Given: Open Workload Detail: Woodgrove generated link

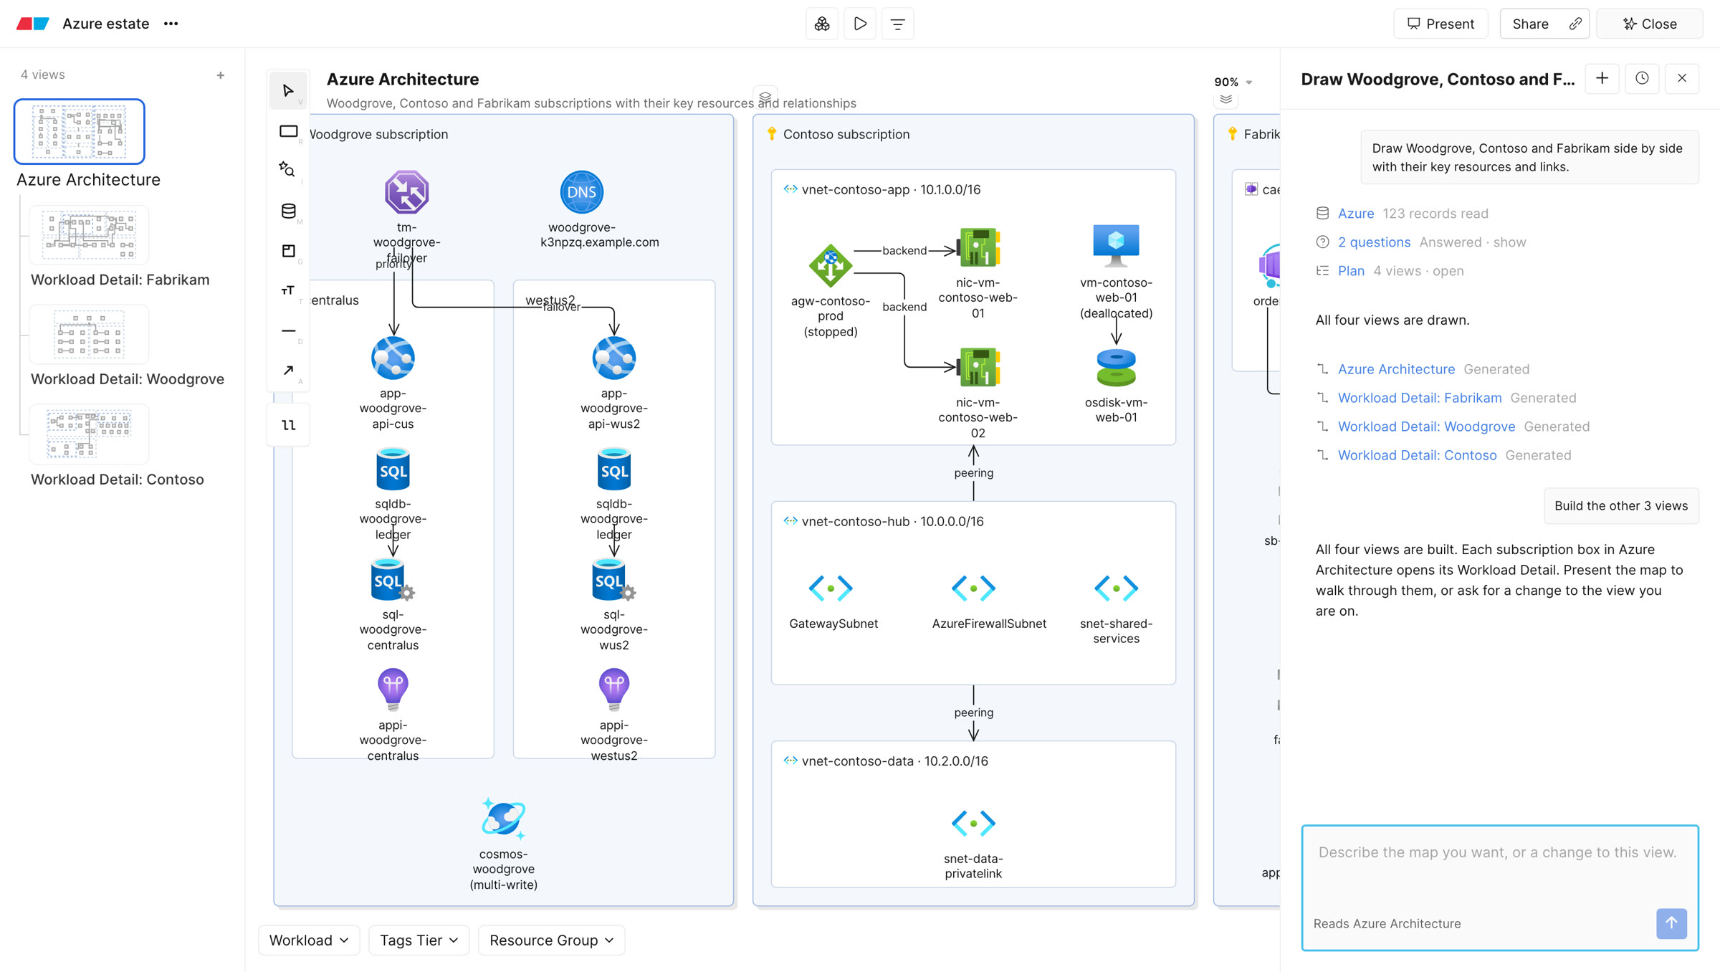Looking at the screenshot, I should coord(1426,427).
